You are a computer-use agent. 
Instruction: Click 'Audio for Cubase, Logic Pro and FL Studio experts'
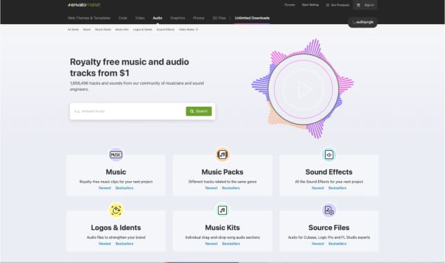click(x=329, y=238)
